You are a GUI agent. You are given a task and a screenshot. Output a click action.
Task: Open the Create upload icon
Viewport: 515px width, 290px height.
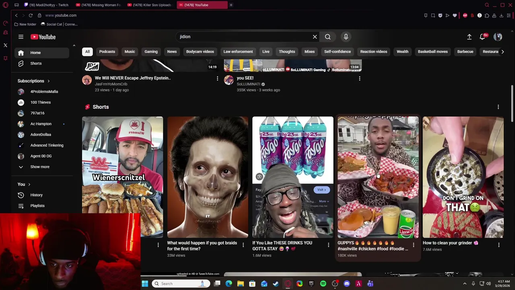coord(469,37)
